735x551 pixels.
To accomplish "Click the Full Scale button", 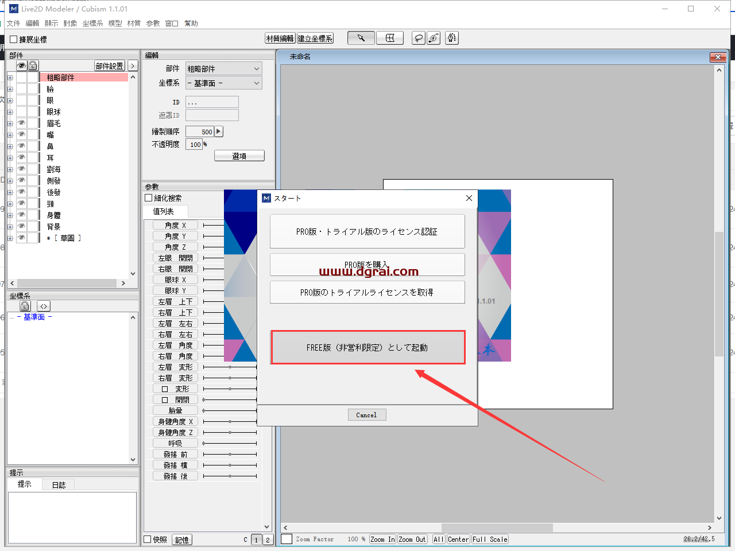I will pyautogui.click(x=490, y=539).
